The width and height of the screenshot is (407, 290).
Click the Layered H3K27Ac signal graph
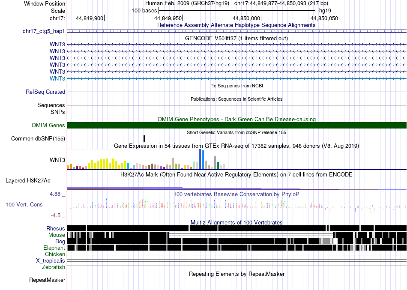pos(237,188)
